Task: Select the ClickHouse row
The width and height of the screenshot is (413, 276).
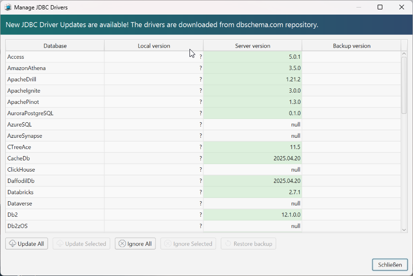Action: (x=203, y=170)
